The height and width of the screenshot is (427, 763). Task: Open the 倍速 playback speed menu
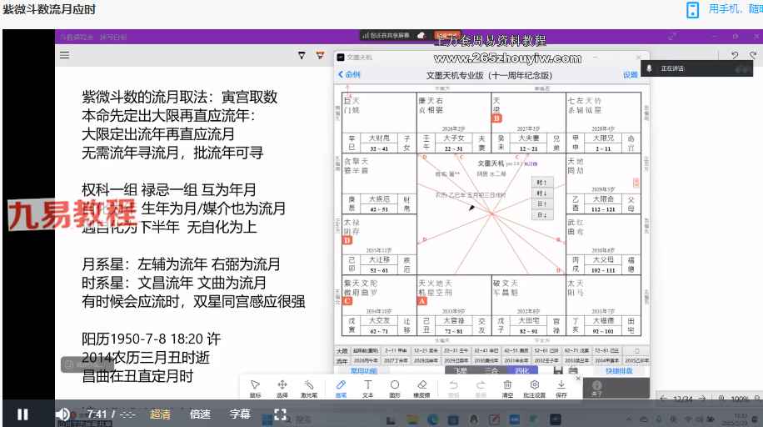(x=200, y=414)
